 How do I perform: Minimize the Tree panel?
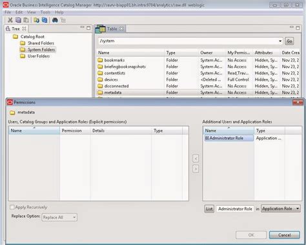point(82,27)
